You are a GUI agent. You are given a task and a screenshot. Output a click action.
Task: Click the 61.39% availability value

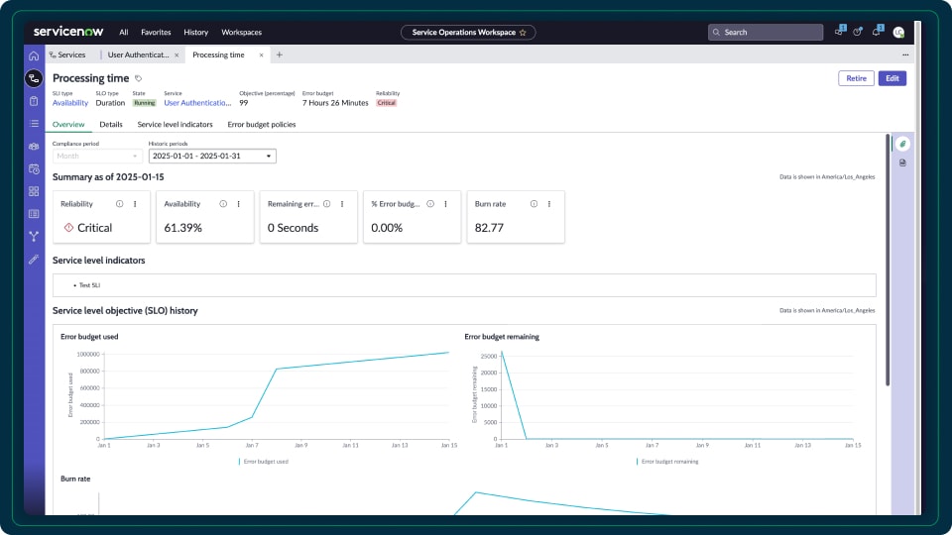tap(182, 228)
